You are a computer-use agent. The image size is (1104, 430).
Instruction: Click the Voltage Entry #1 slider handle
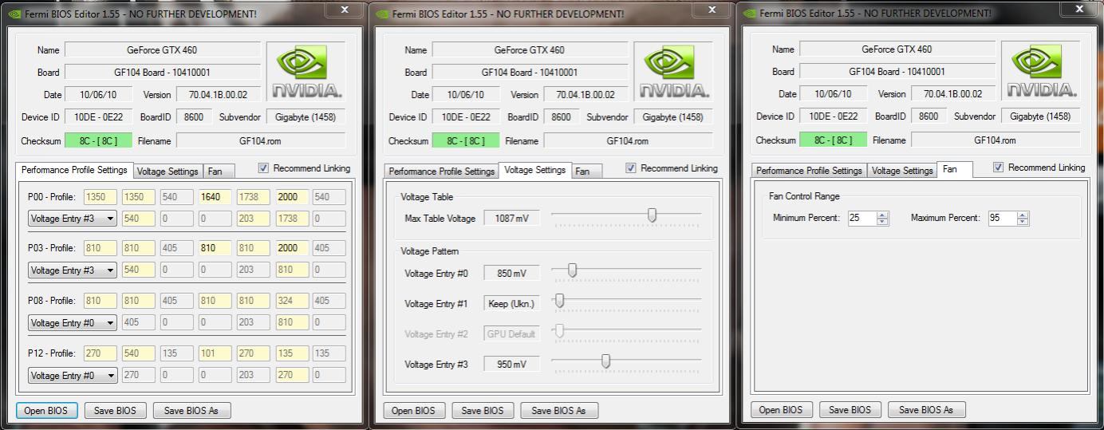point(559,301)
